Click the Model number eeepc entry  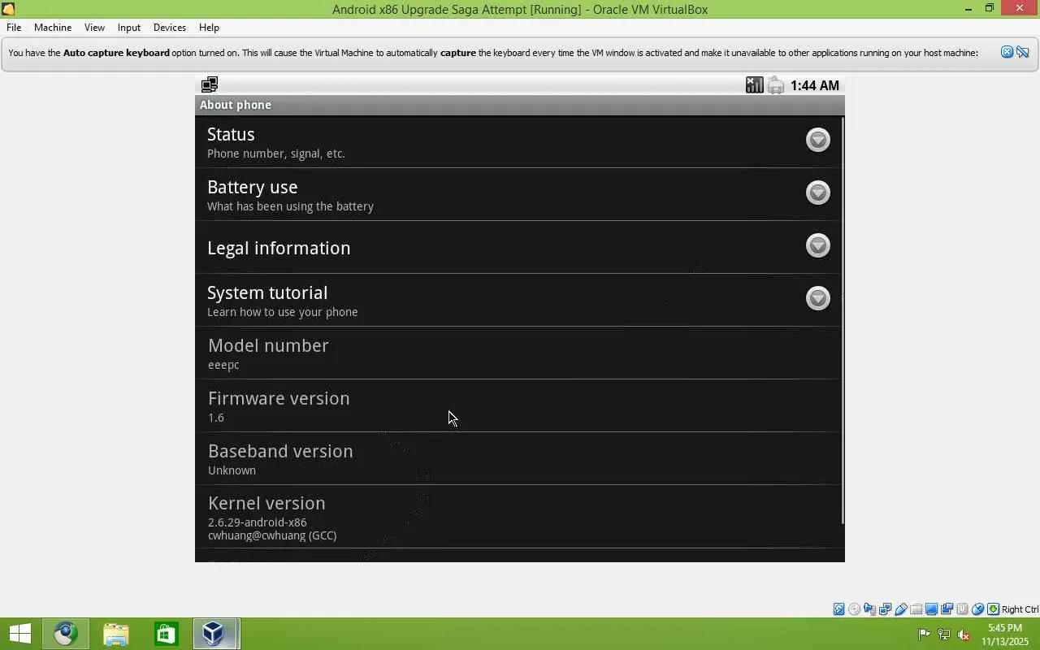(x=518, y=353)
